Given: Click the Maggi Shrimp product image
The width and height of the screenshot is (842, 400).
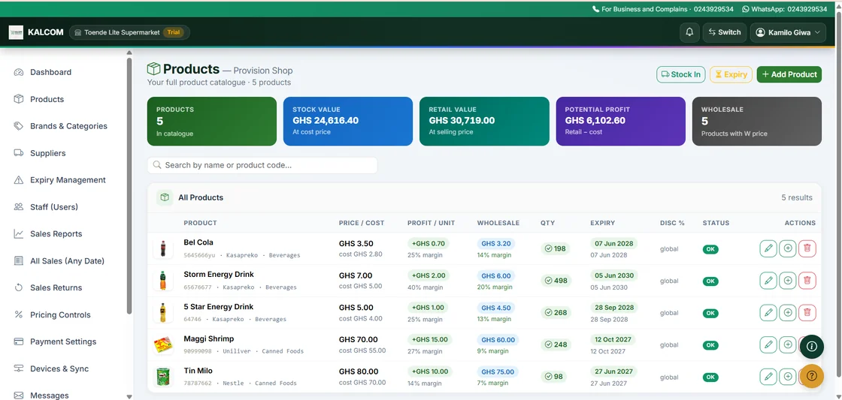Looking at the screenshot, I should (x=162, y=344).
